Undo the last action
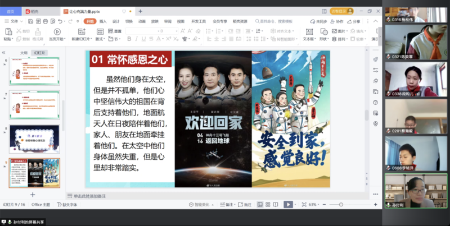 coord(60,21)
